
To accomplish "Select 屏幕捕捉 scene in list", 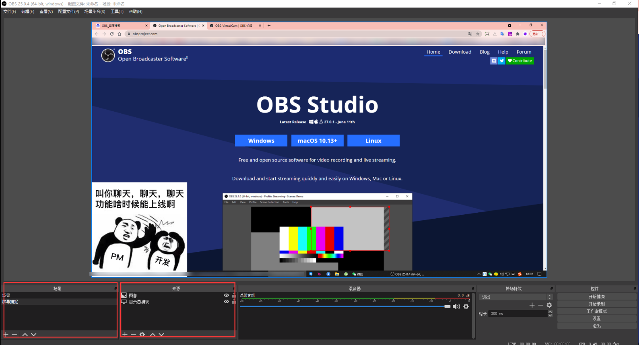I will coord(59,302).
